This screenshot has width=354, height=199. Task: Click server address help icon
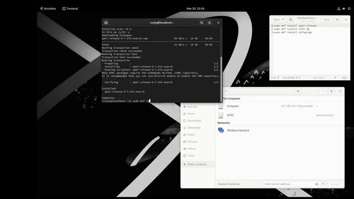[x=317, y=184]
